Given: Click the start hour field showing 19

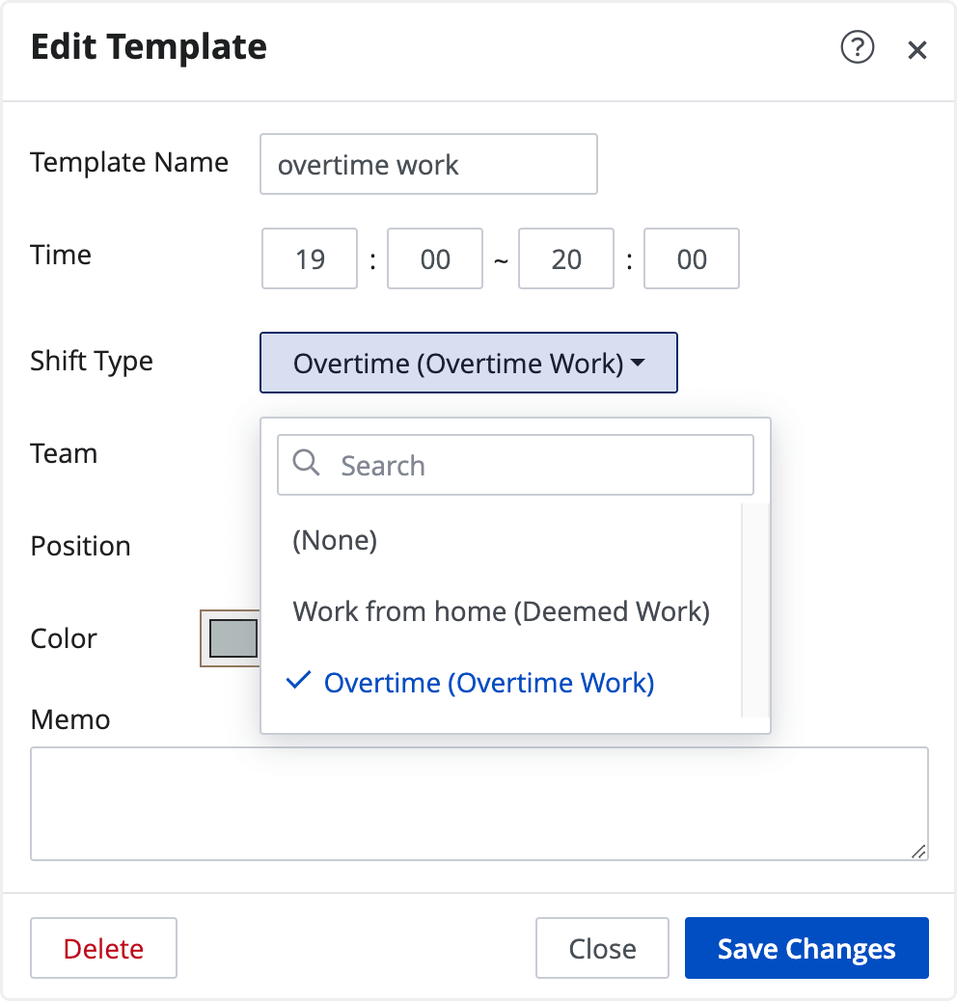Looking at the screenshot, I should tap(310, 258).
